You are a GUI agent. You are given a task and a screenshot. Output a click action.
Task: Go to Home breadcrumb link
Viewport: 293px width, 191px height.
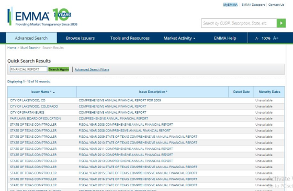coord(12,47)
